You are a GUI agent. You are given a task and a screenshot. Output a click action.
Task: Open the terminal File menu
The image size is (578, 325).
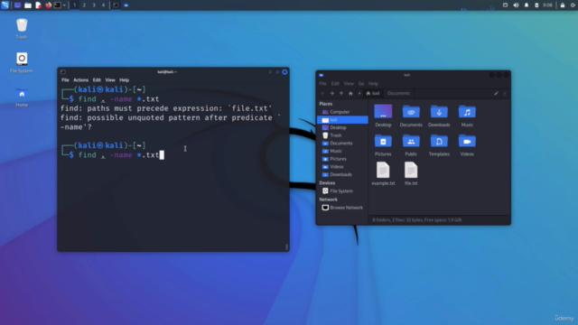[65, 80]
